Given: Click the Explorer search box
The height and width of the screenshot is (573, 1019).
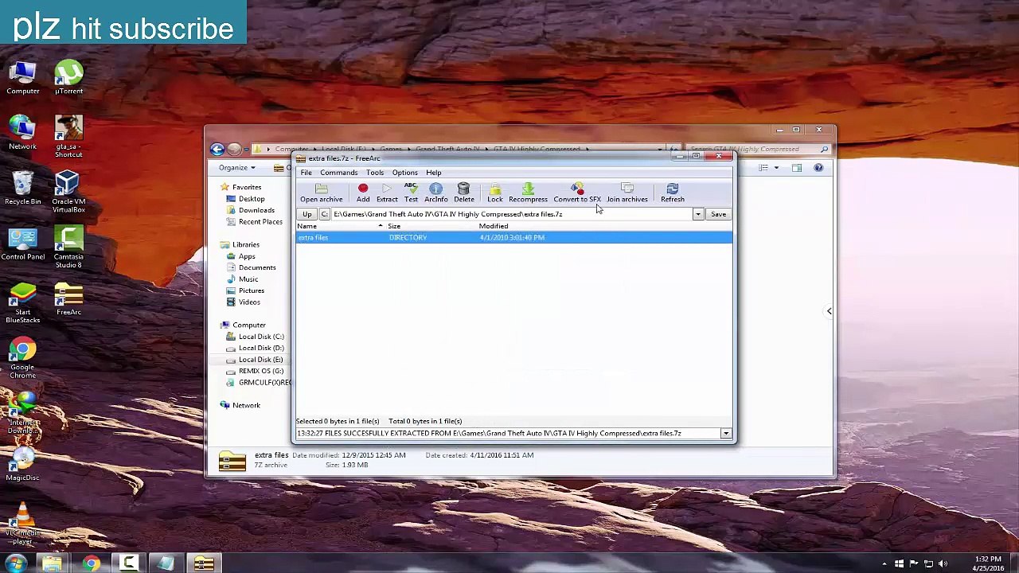Looking at the screenshot, I should pyautogui.click(x=759, y=149).
